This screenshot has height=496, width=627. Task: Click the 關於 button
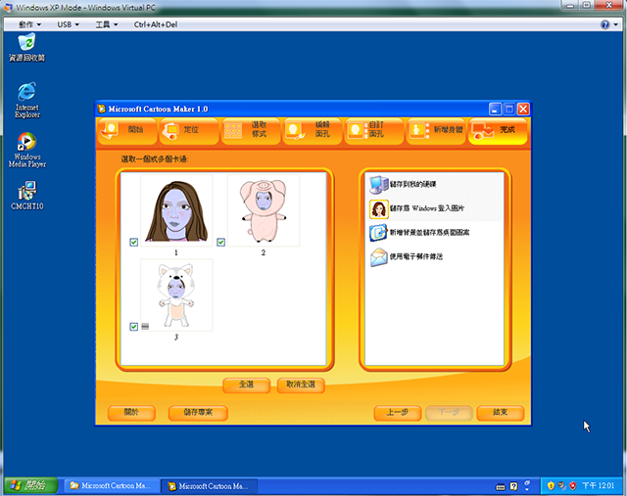[131, 413]
